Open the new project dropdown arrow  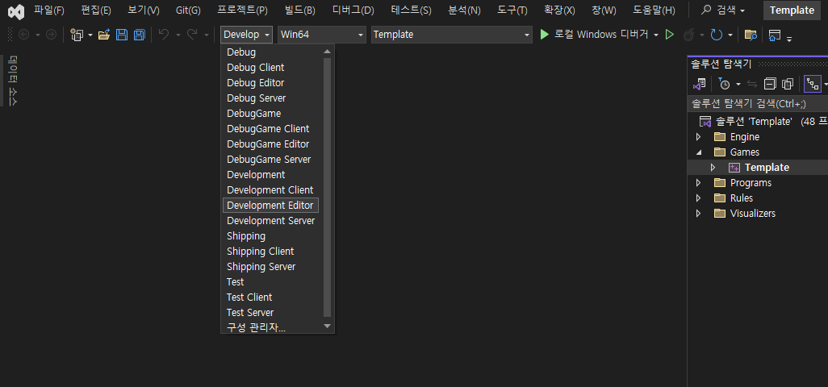click(90, 35)
